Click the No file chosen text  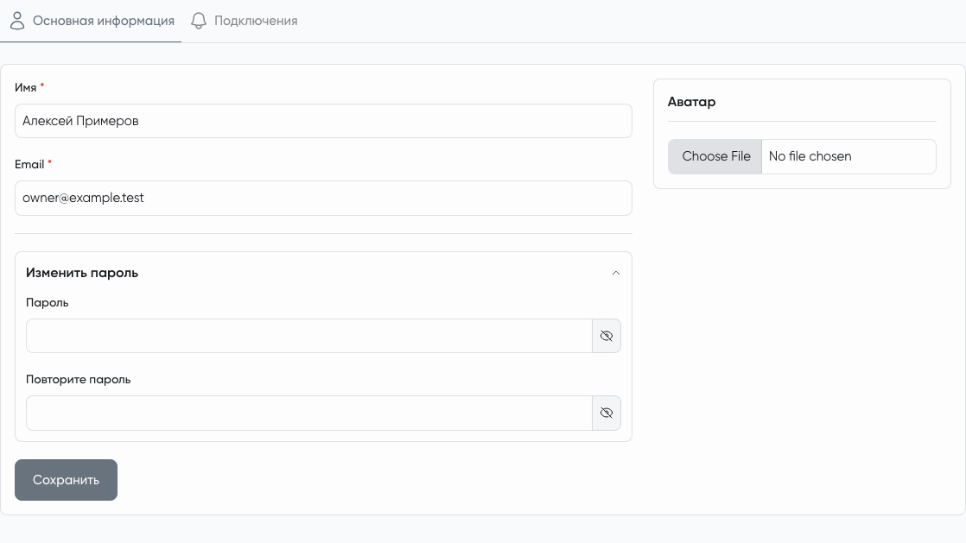810,156
